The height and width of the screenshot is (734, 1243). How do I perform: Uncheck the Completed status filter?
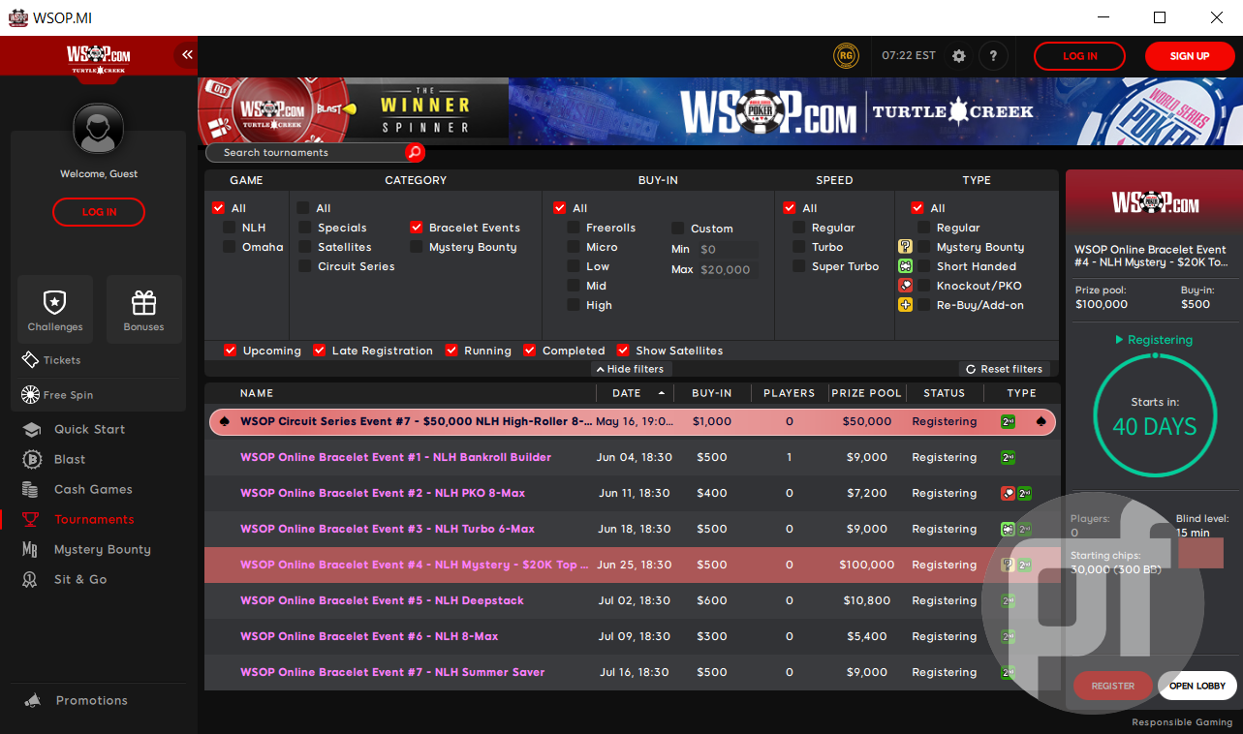pos(530,350)
